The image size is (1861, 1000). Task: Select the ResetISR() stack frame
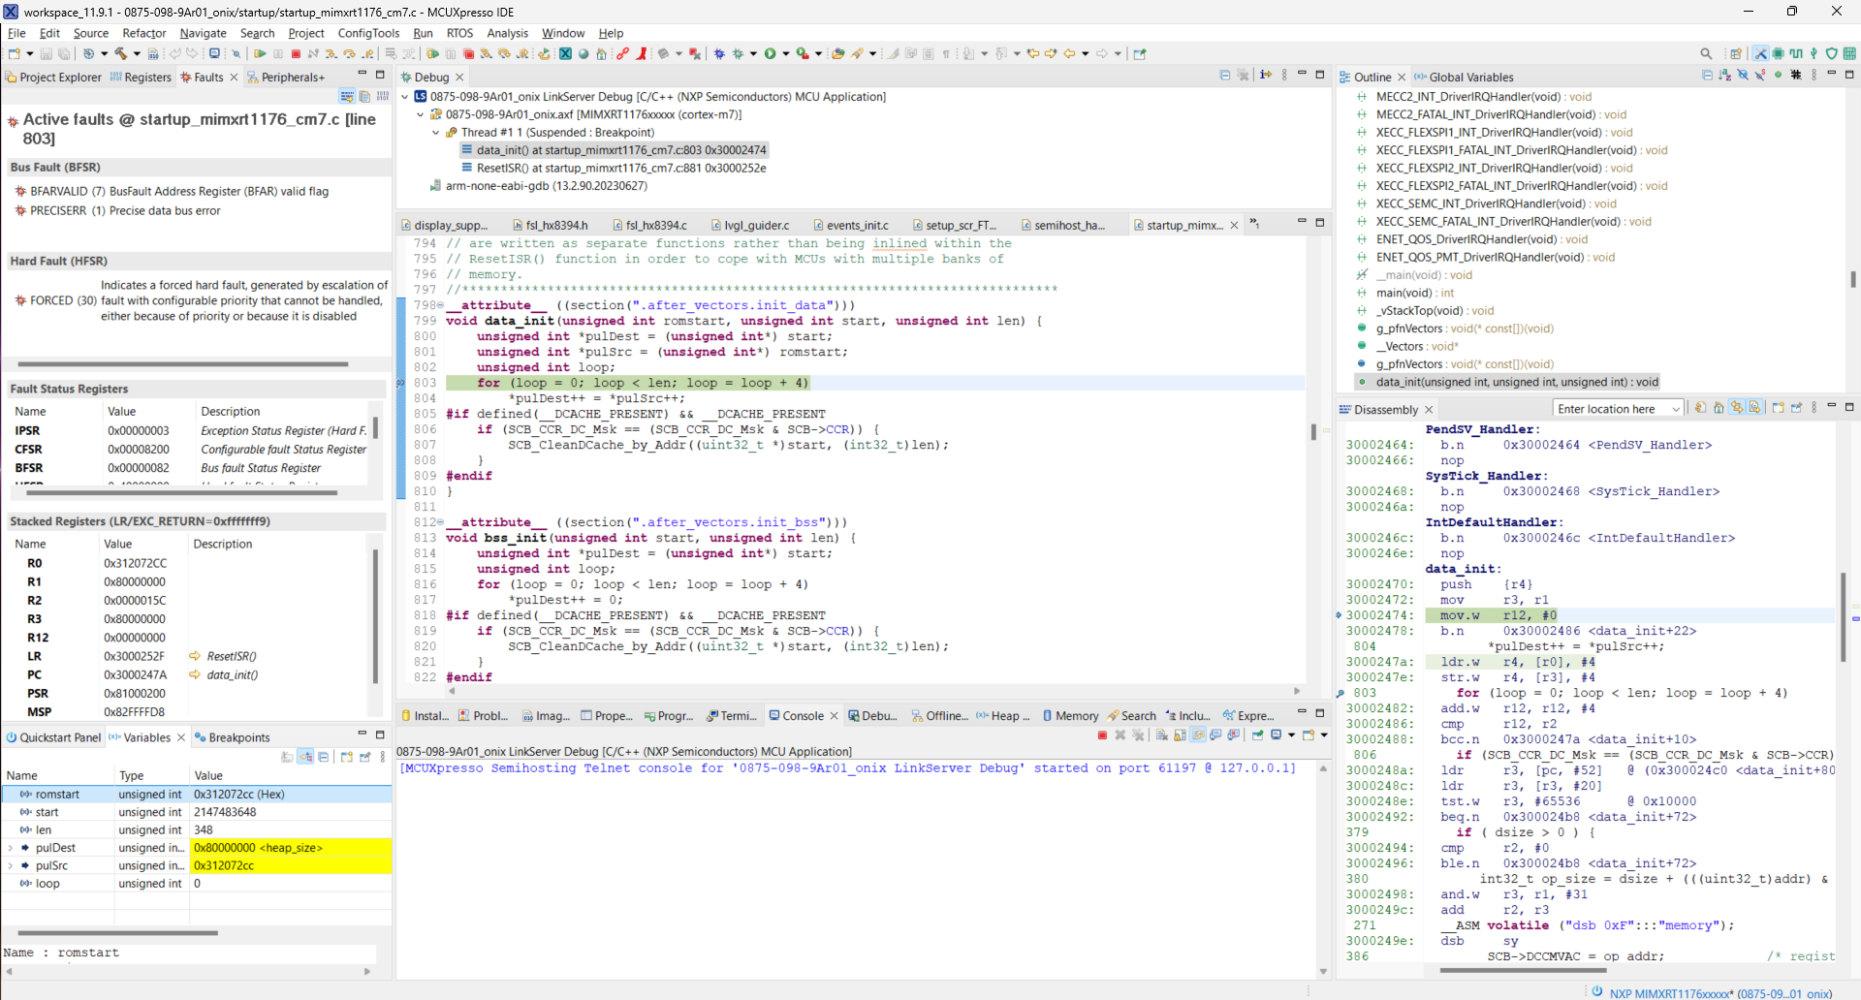point(620,169)
